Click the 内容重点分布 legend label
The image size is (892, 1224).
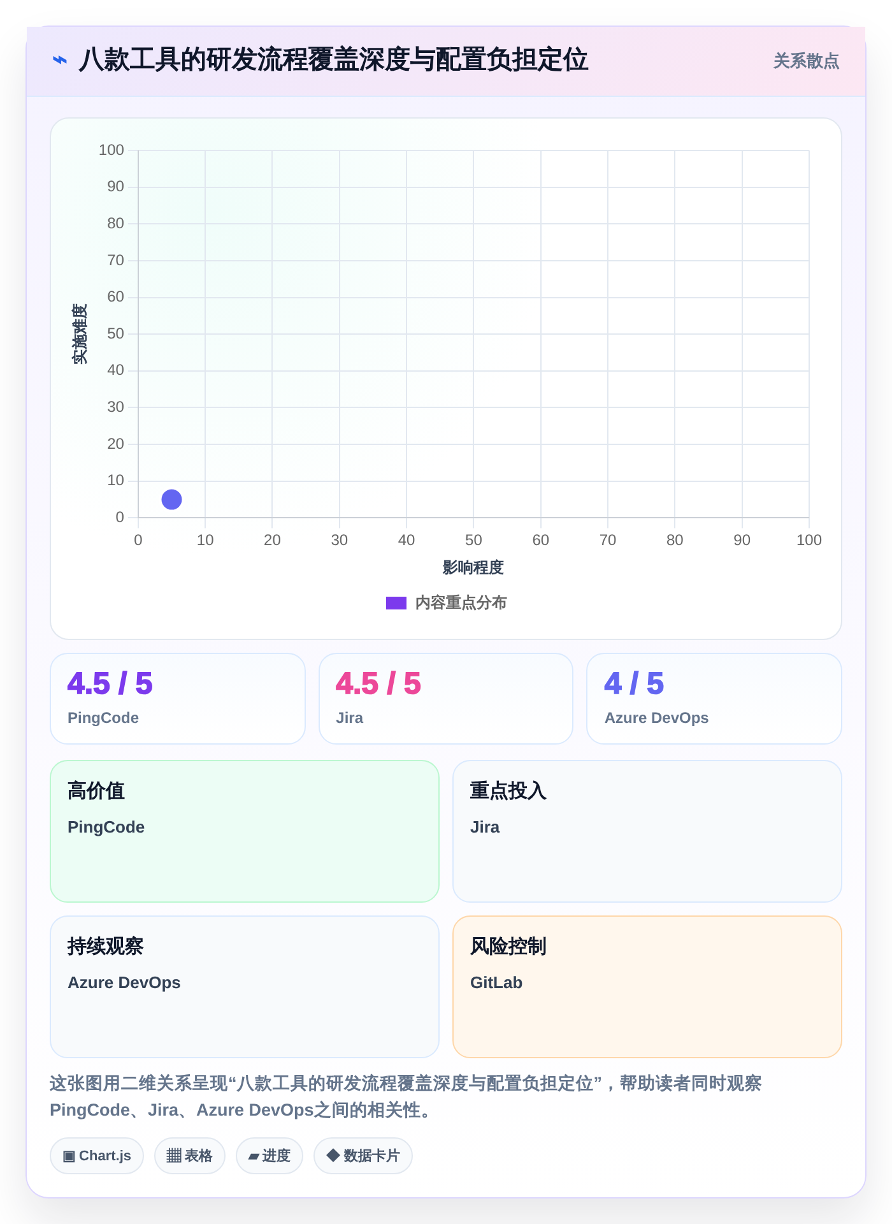pos(461,603)
